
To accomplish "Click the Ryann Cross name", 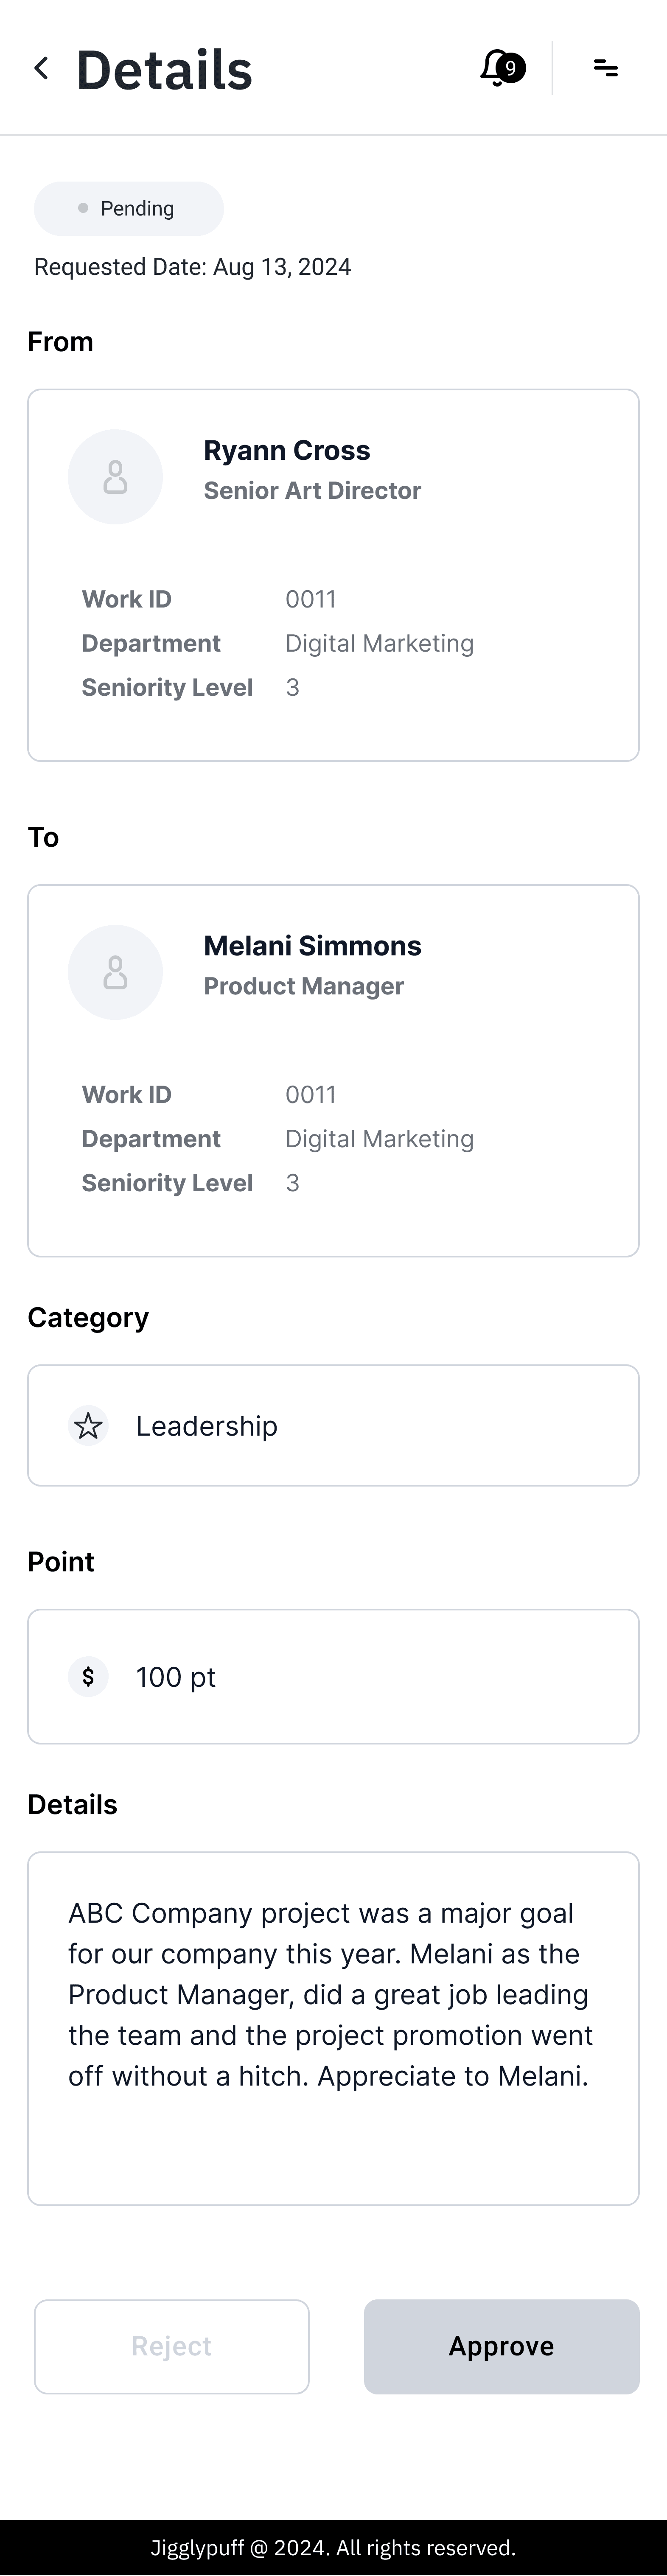I will click(x=287, y=451).
